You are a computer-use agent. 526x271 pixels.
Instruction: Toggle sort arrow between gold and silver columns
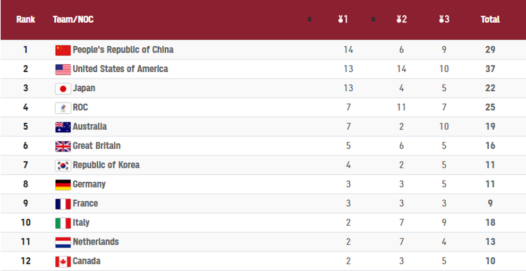(x=374, y=20)
